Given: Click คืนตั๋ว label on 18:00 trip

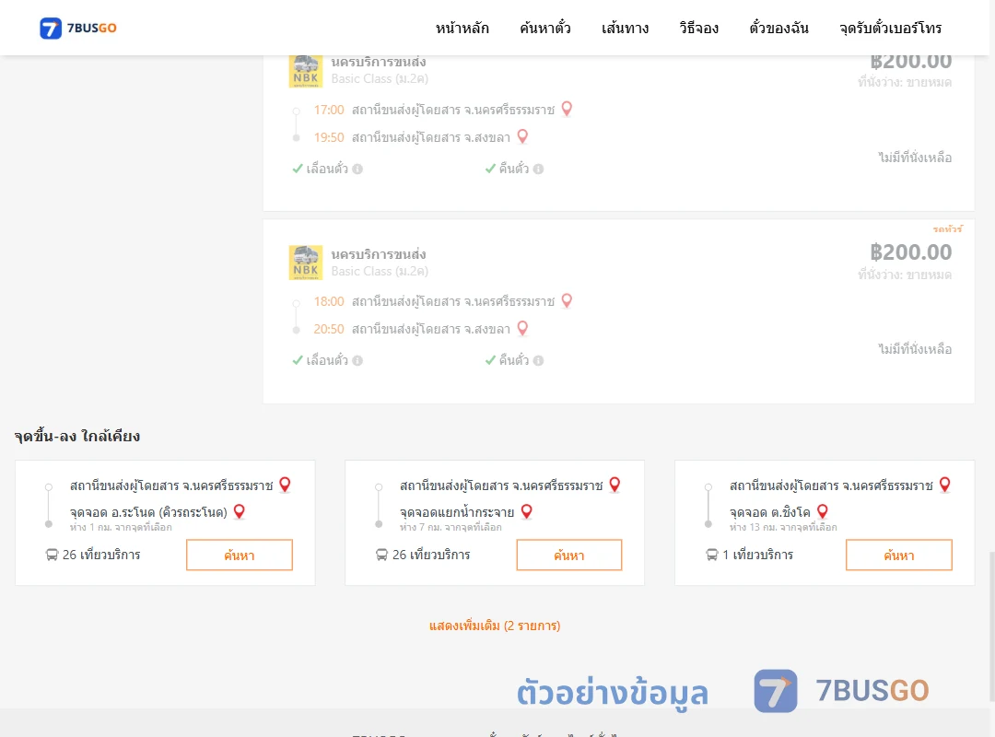Looking at the screenshot, I should tap(514, 360).
